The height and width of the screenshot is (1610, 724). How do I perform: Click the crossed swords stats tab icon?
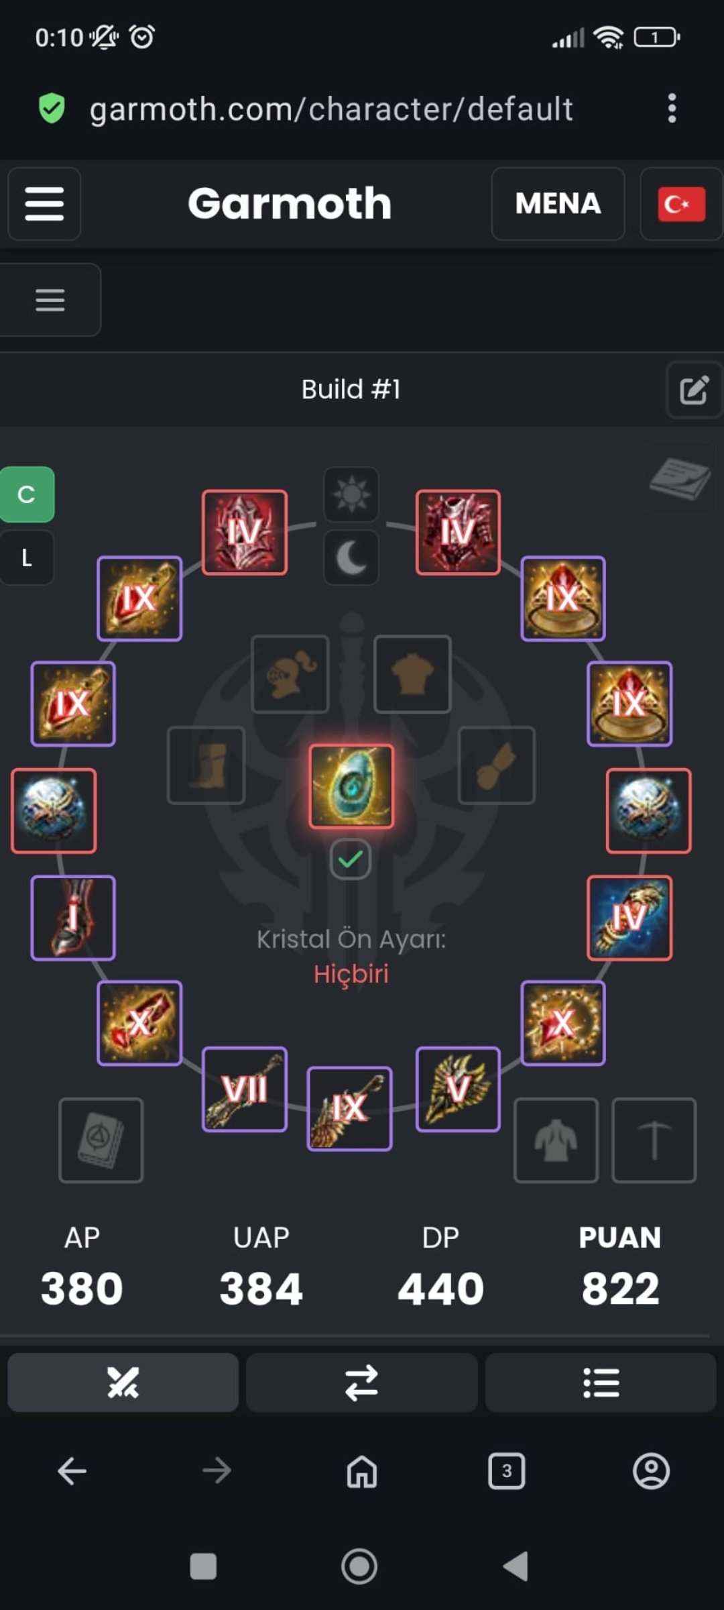coord(123,1383)
